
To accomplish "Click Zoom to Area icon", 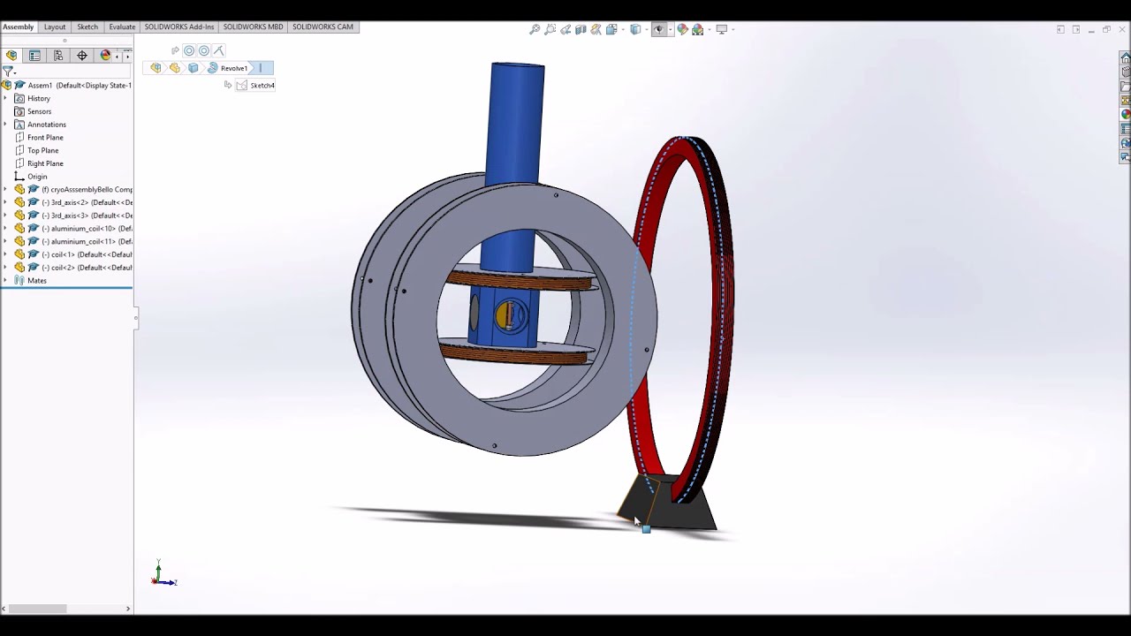I will [550, 29].
